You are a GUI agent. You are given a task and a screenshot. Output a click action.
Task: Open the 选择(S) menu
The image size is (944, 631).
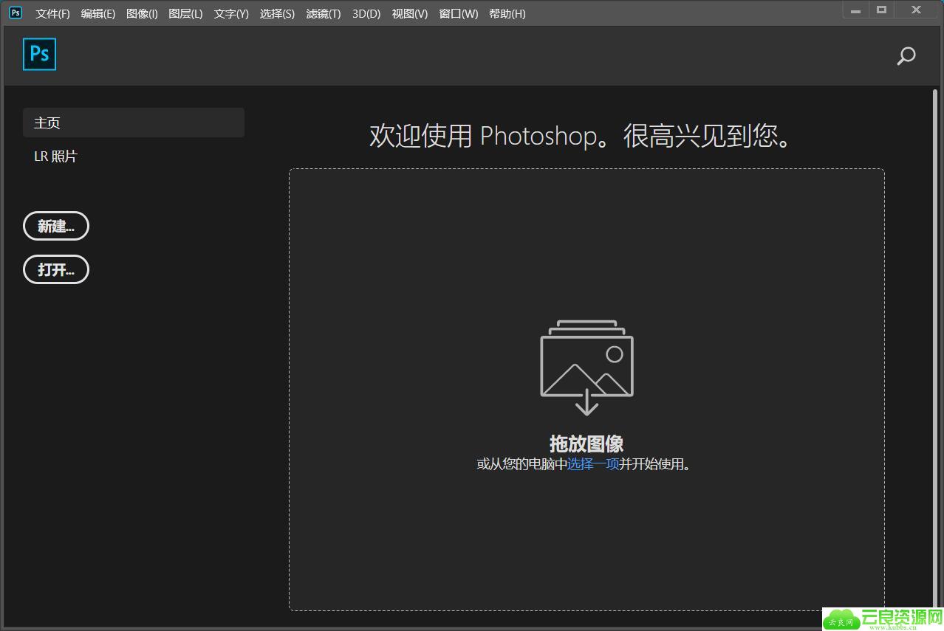point(277,14)
